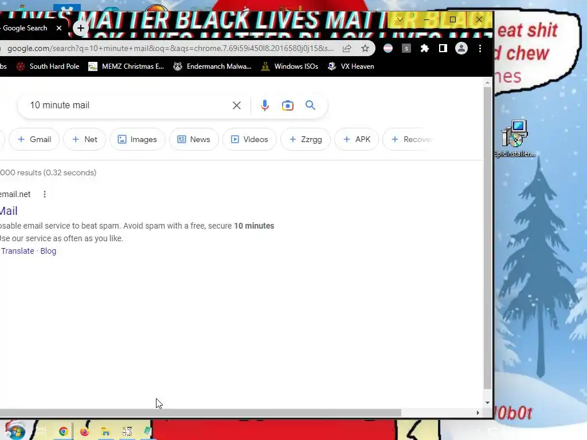
Task: Submit search with magnifier icon
Action: pos(310,105)
